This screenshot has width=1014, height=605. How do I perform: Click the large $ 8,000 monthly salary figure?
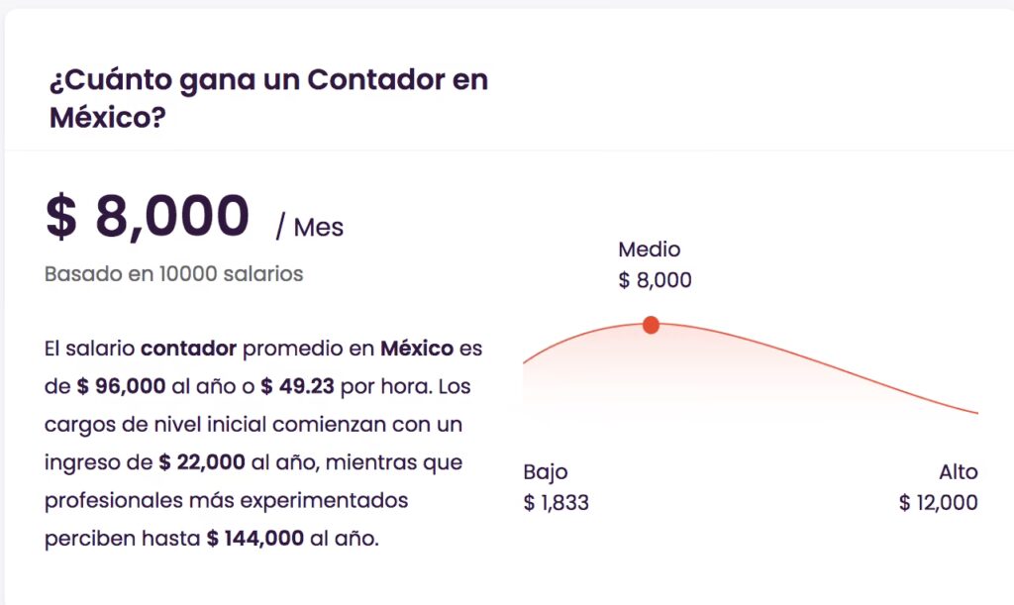tap(148, 217)
